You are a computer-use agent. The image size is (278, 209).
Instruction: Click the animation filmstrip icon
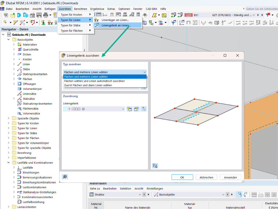[195, 22]
